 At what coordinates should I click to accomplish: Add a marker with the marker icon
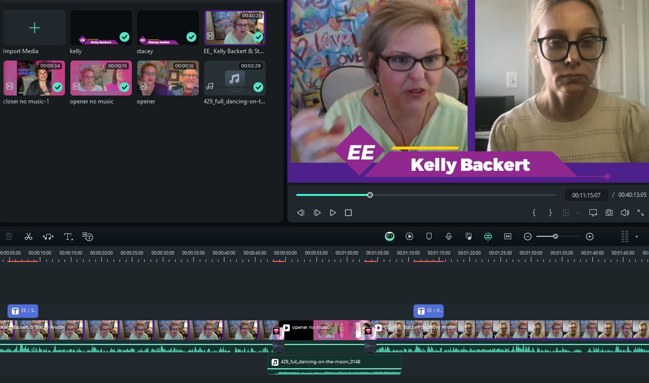click(x=429, y=236)
